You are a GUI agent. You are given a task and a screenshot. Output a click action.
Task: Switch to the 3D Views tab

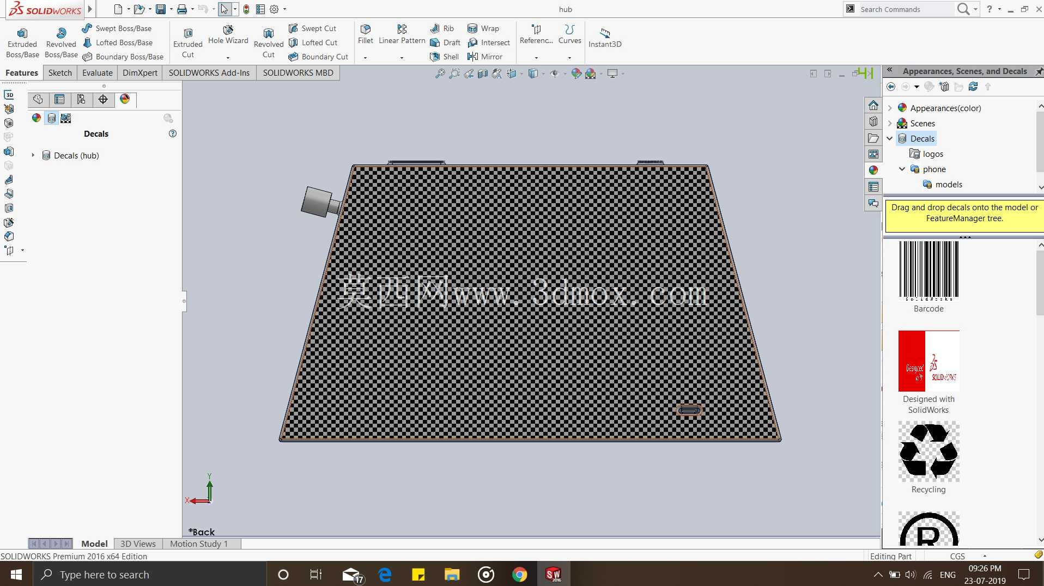pyautogui.click(x=138, y=544)
